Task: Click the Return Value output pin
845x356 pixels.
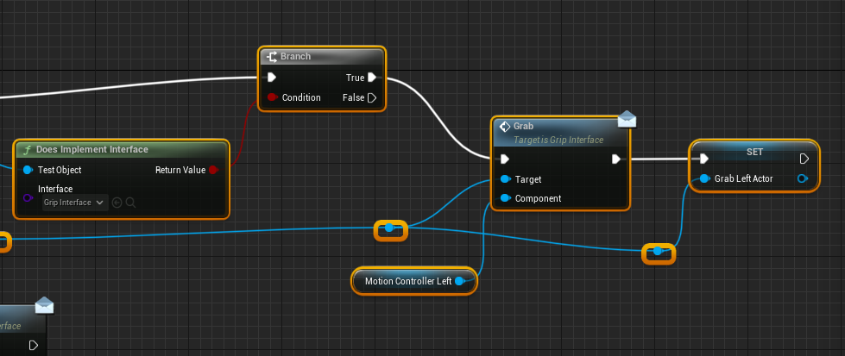Action: coord(213,170)
